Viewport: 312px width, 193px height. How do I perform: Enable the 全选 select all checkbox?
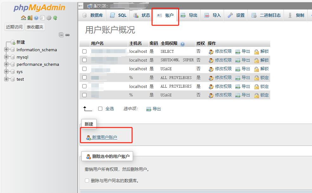coord(100,109)
